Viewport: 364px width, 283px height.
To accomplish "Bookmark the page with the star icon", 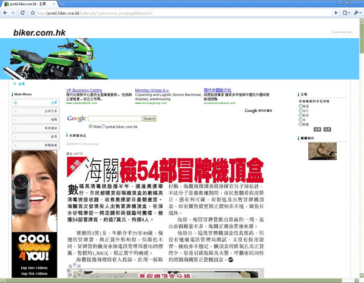I will [x=32, y=13].
